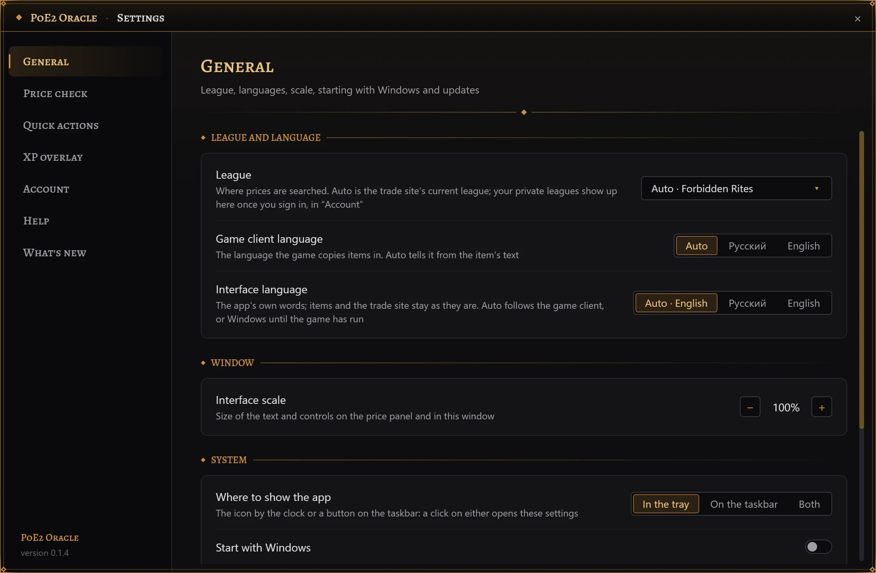Click the 100% interface scale value
The height and width of the screenshot is (573, 876).
786,407
